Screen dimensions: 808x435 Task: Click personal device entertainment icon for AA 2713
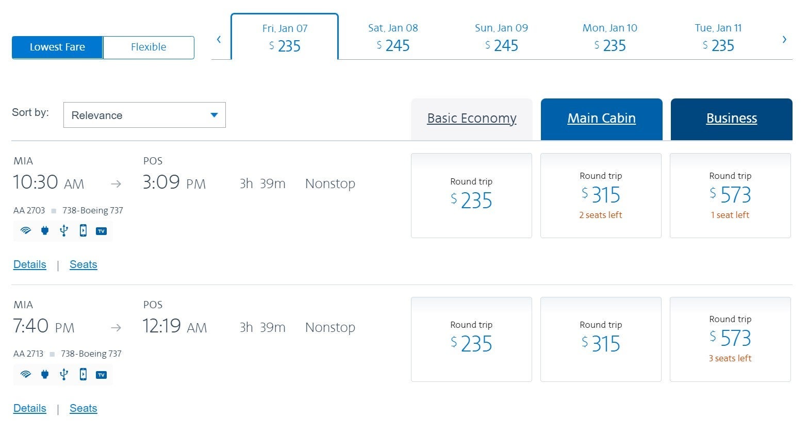83,375
